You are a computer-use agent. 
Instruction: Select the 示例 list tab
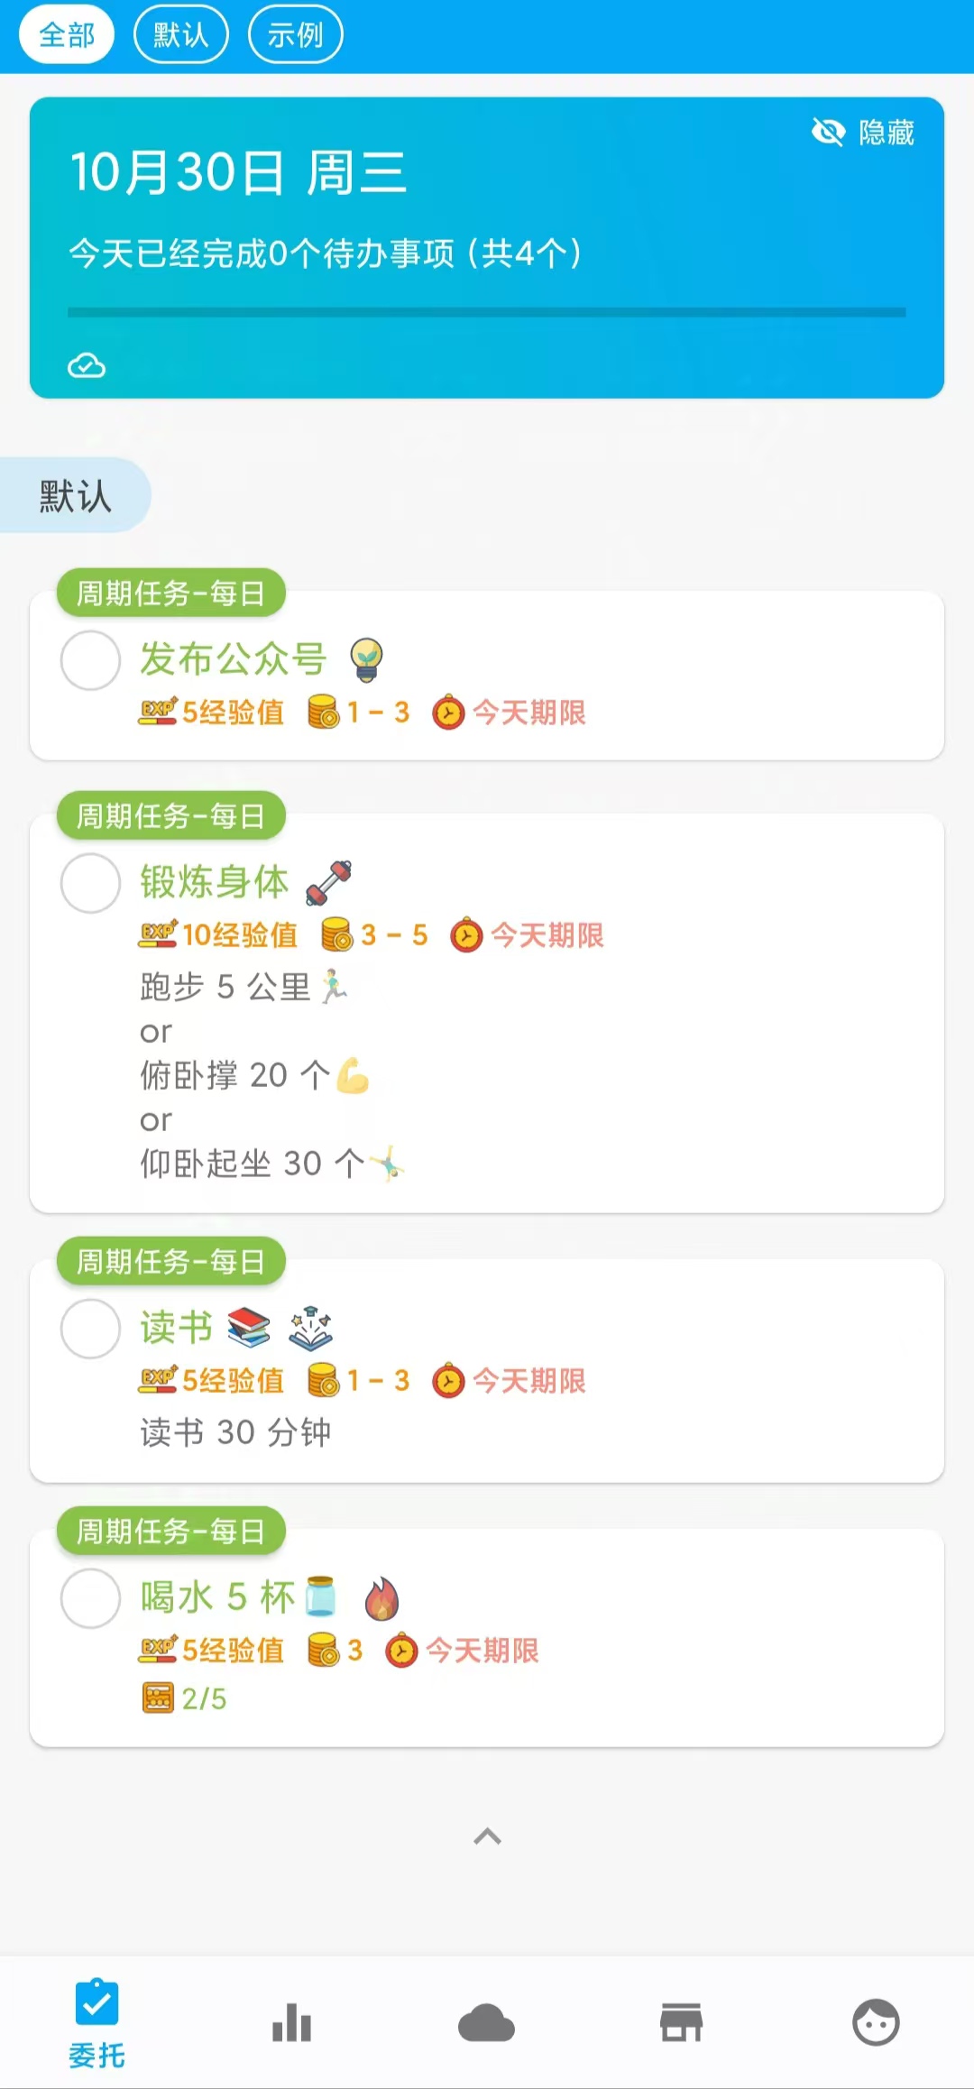click(295, 35)
